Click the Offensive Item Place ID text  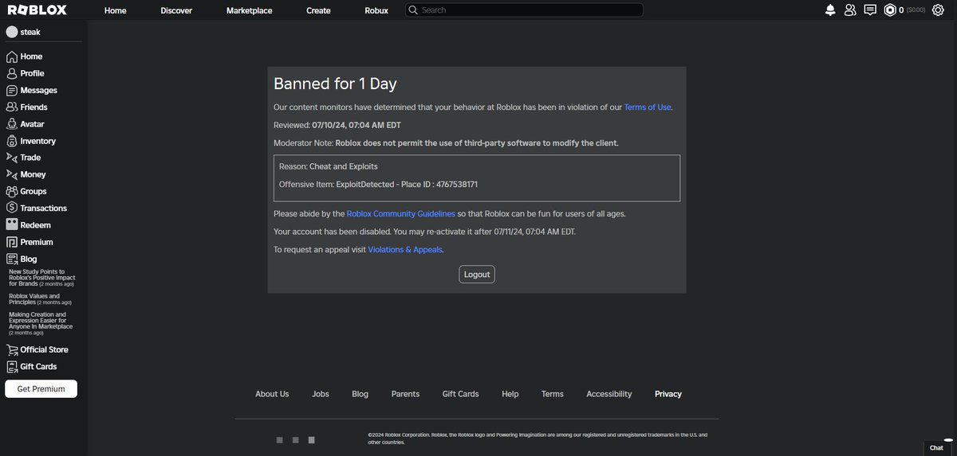pyautogui.click(x=378, y=184)
